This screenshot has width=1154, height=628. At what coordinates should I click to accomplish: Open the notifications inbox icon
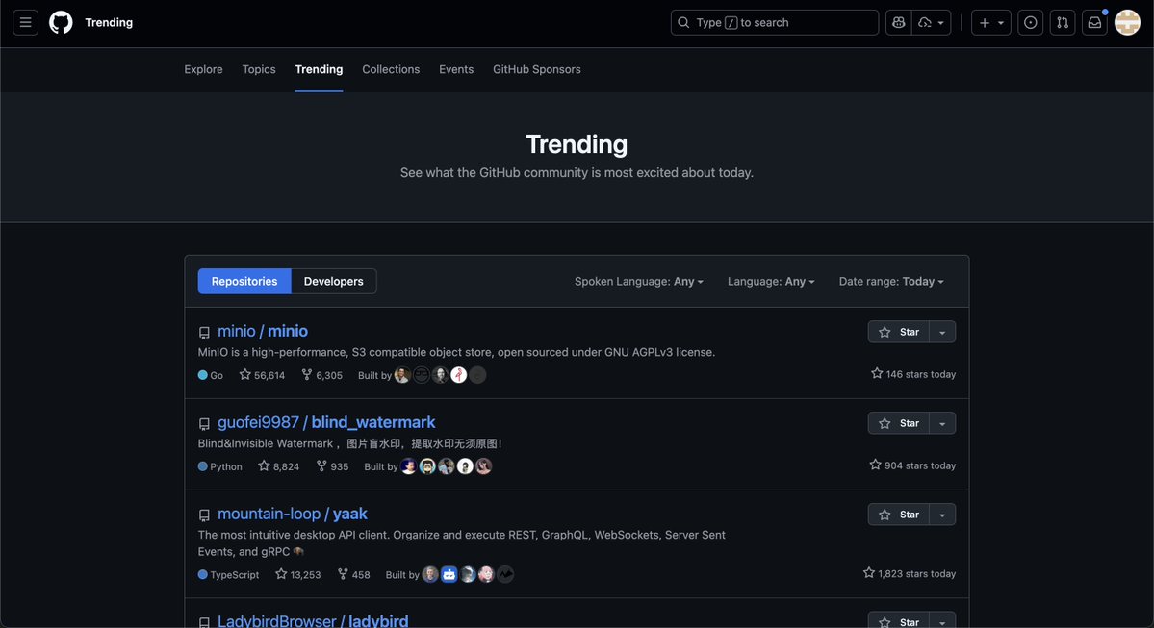pyautogui.click(x=1095, y=23)
